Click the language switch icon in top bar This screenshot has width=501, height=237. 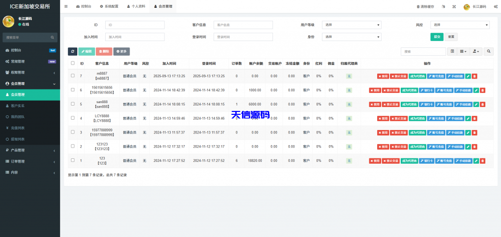pos(443,7)
